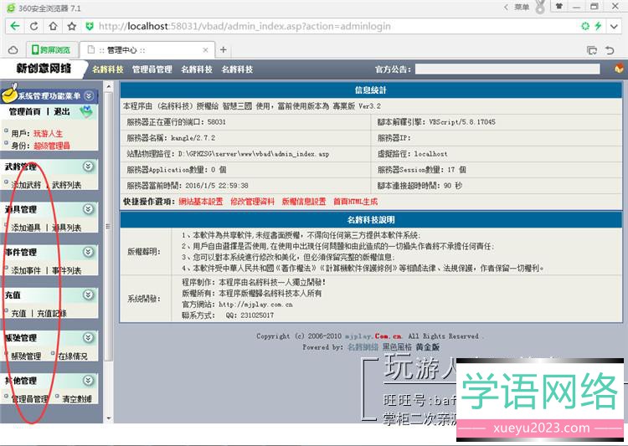The width and height of the screenshot is (628, 446).
Task: Open the 網站基本設置 quick link
Action: point(201,202)
